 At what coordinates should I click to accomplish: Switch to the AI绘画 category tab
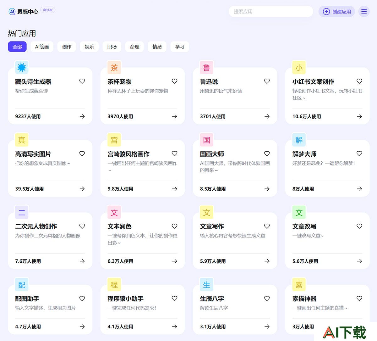coord(42,47)
